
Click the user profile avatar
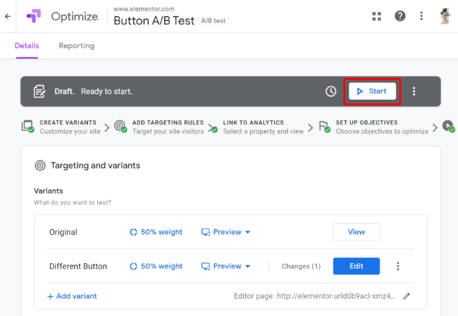coord(445,16)
